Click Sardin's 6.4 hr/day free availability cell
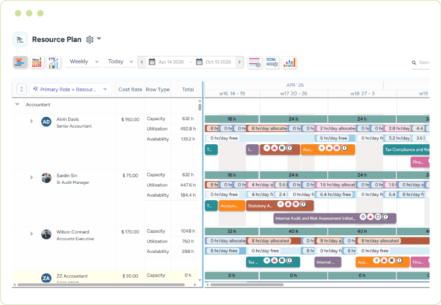The height and width of the screenshot is (305, 441). (x=335, y=194)
